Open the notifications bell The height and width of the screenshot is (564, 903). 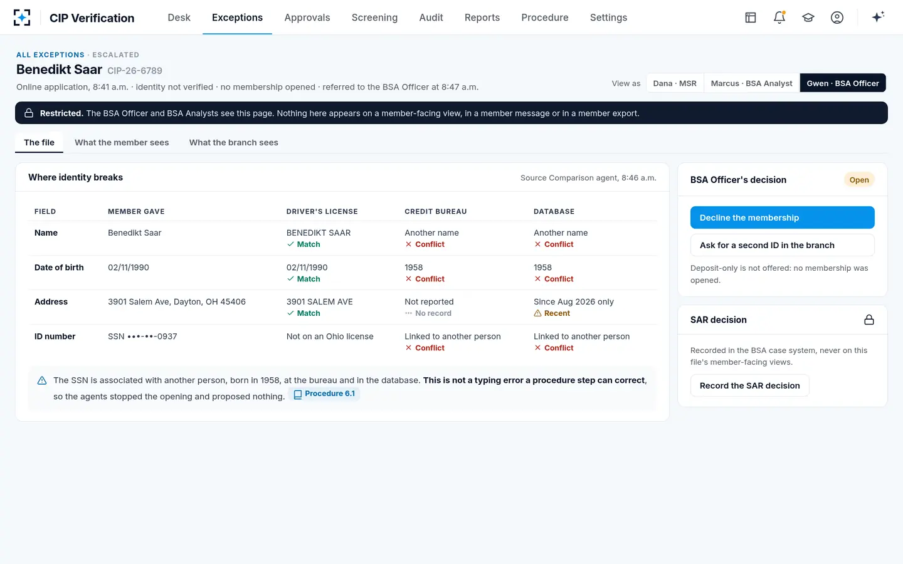click(779, 18)
